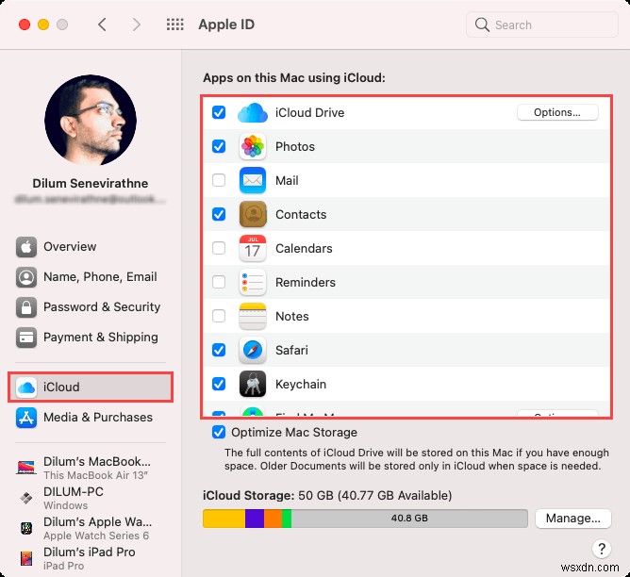Open the Overview section
The image size is (630, 577).
[91, 246]
